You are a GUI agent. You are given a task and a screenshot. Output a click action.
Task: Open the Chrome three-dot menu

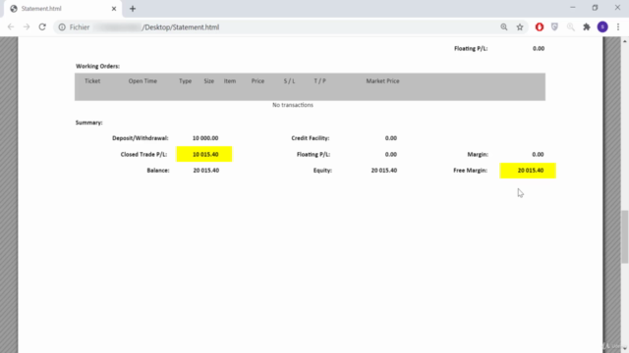(x=618, y=27)
